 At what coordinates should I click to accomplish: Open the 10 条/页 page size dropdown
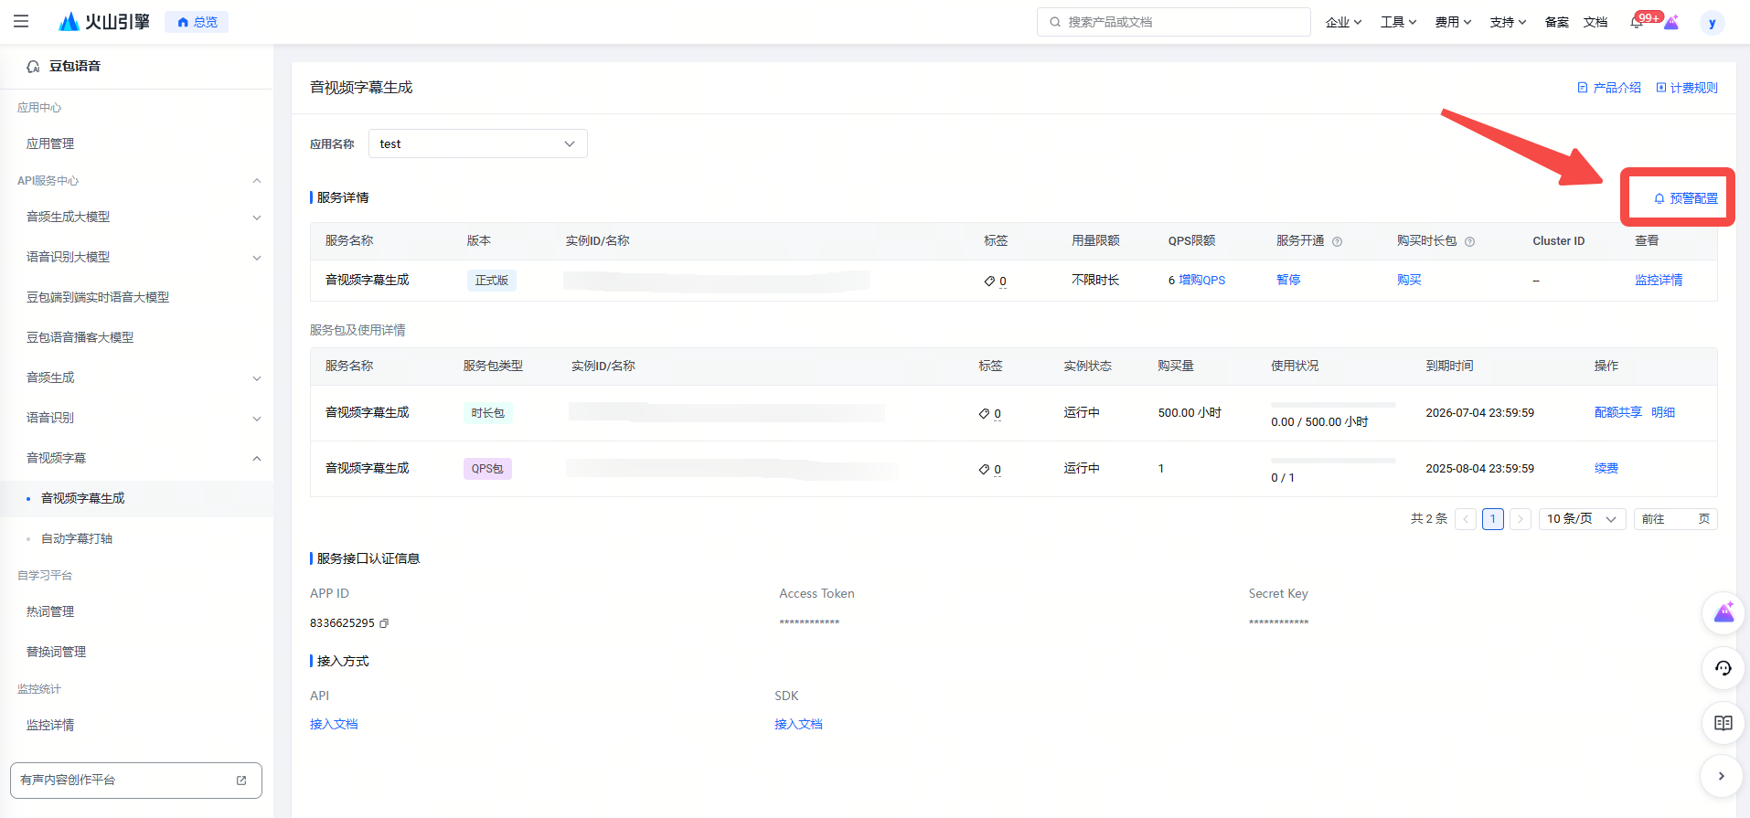coord(1581,519)
